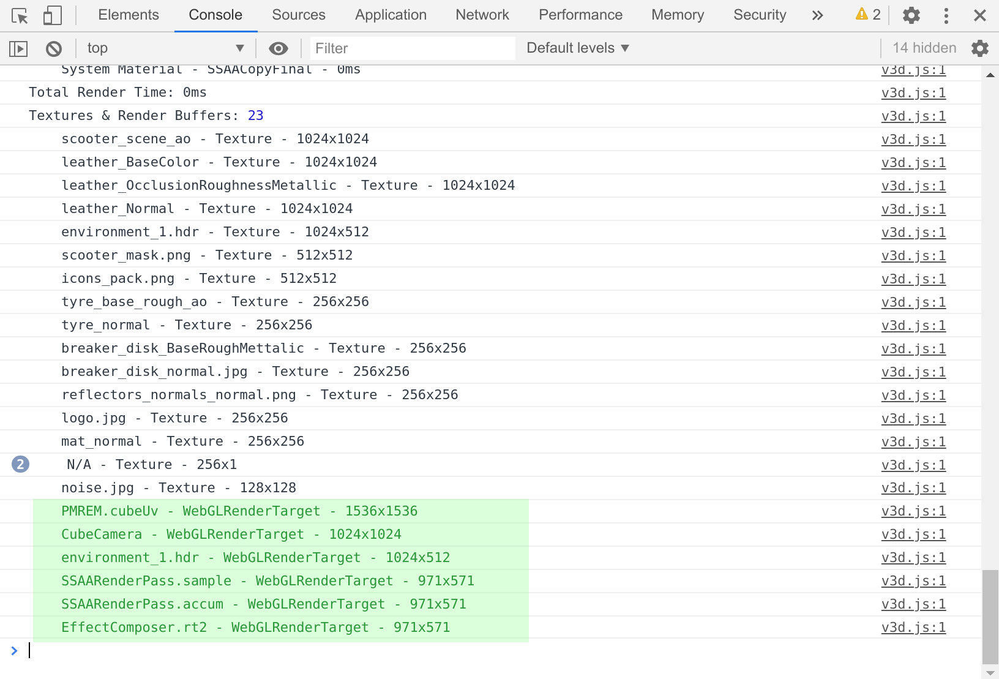Open the three-dot customize DevTools menu
Viewport: 999px width, 679px height.
(x=946, y=15)
